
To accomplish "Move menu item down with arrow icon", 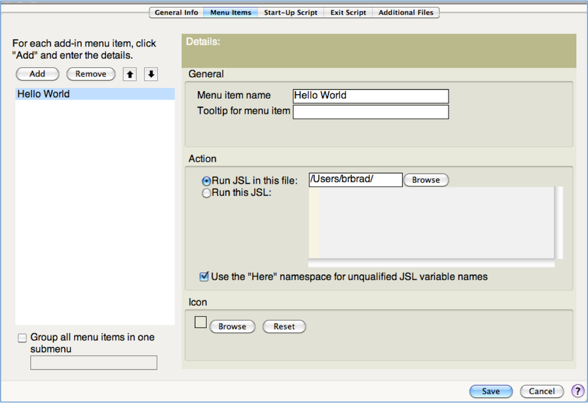I will [151, 74].
